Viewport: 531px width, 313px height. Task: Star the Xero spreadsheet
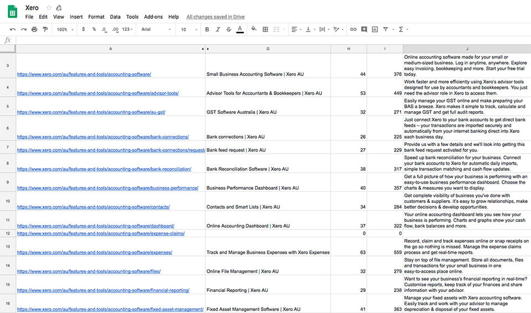coord(49,7)
